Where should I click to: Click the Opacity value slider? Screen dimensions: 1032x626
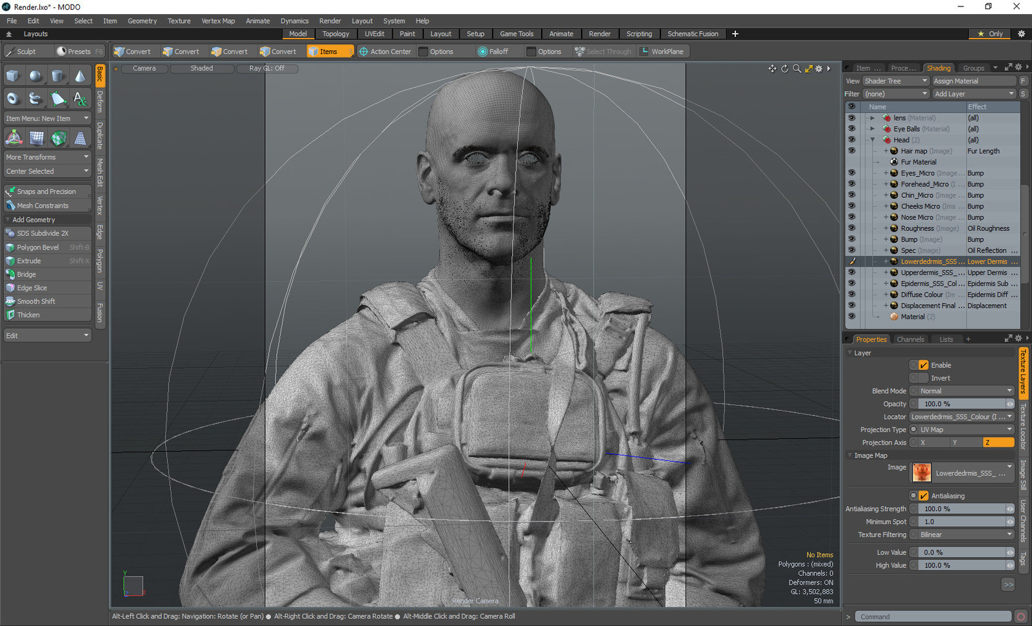pyautogui.click(x=961, y=404)
